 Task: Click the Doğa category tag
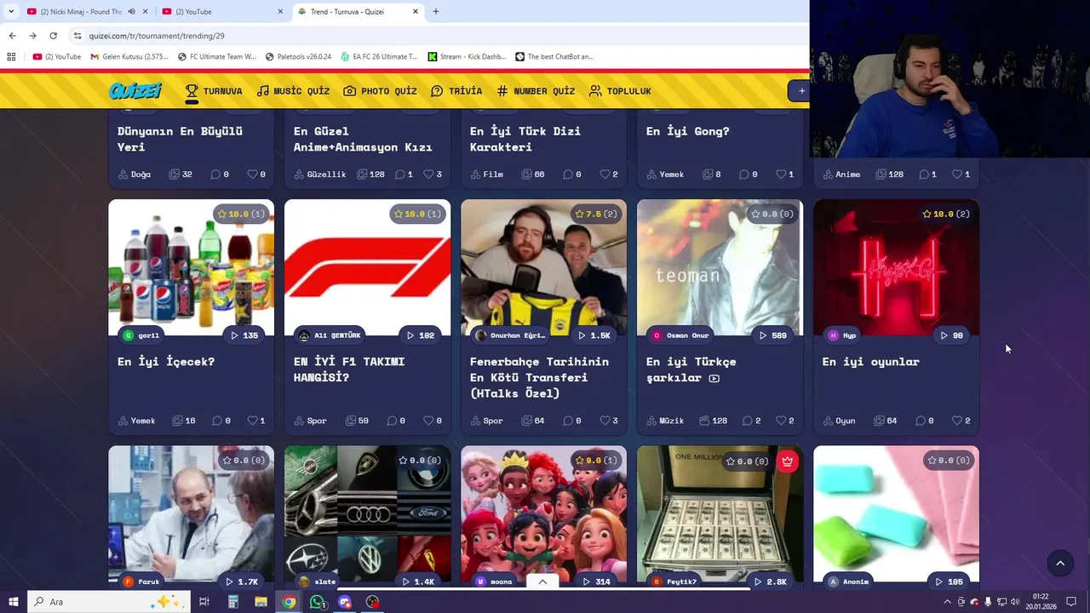point(135,175)
